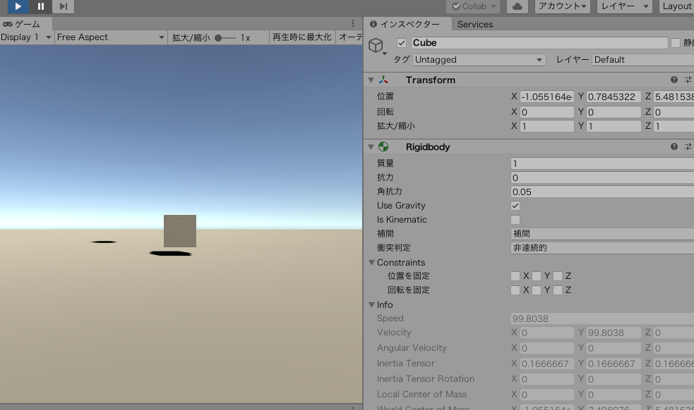Click the step frame button

pos(64,6)
